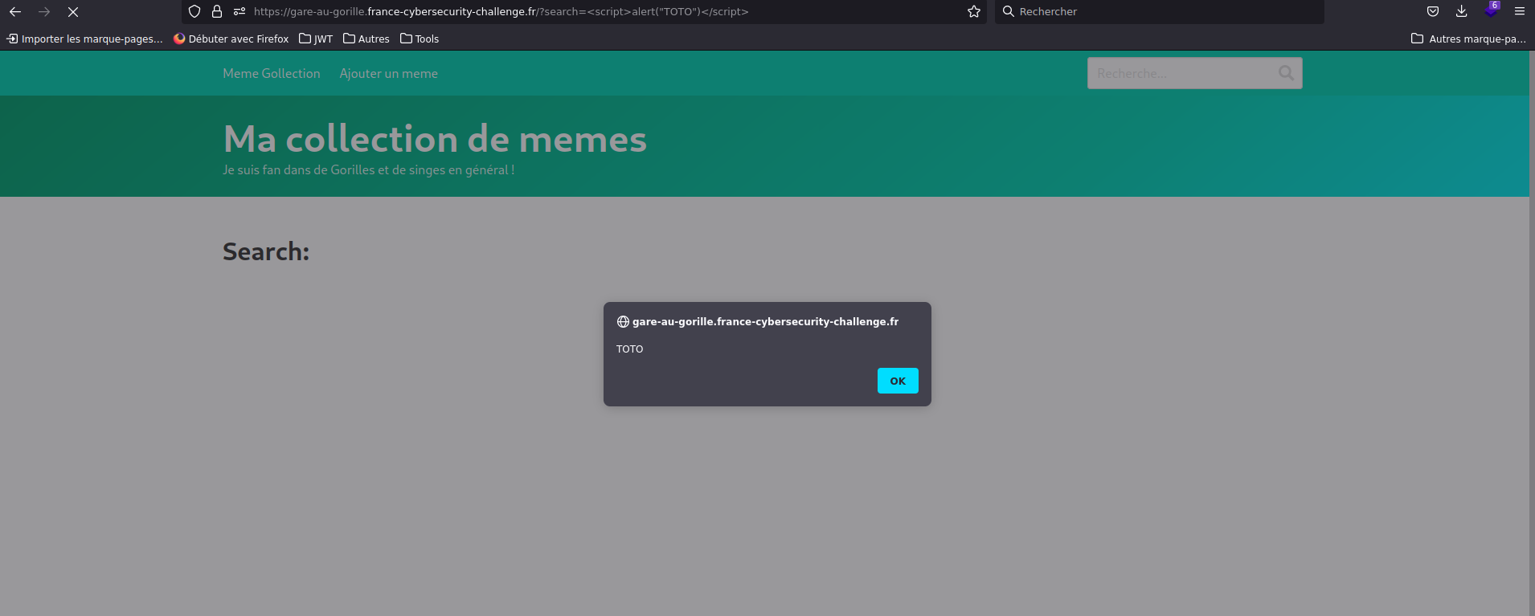Open the Pocket save icon
This screenshot has width=1535, height=616.
(x=1433, y=12)
